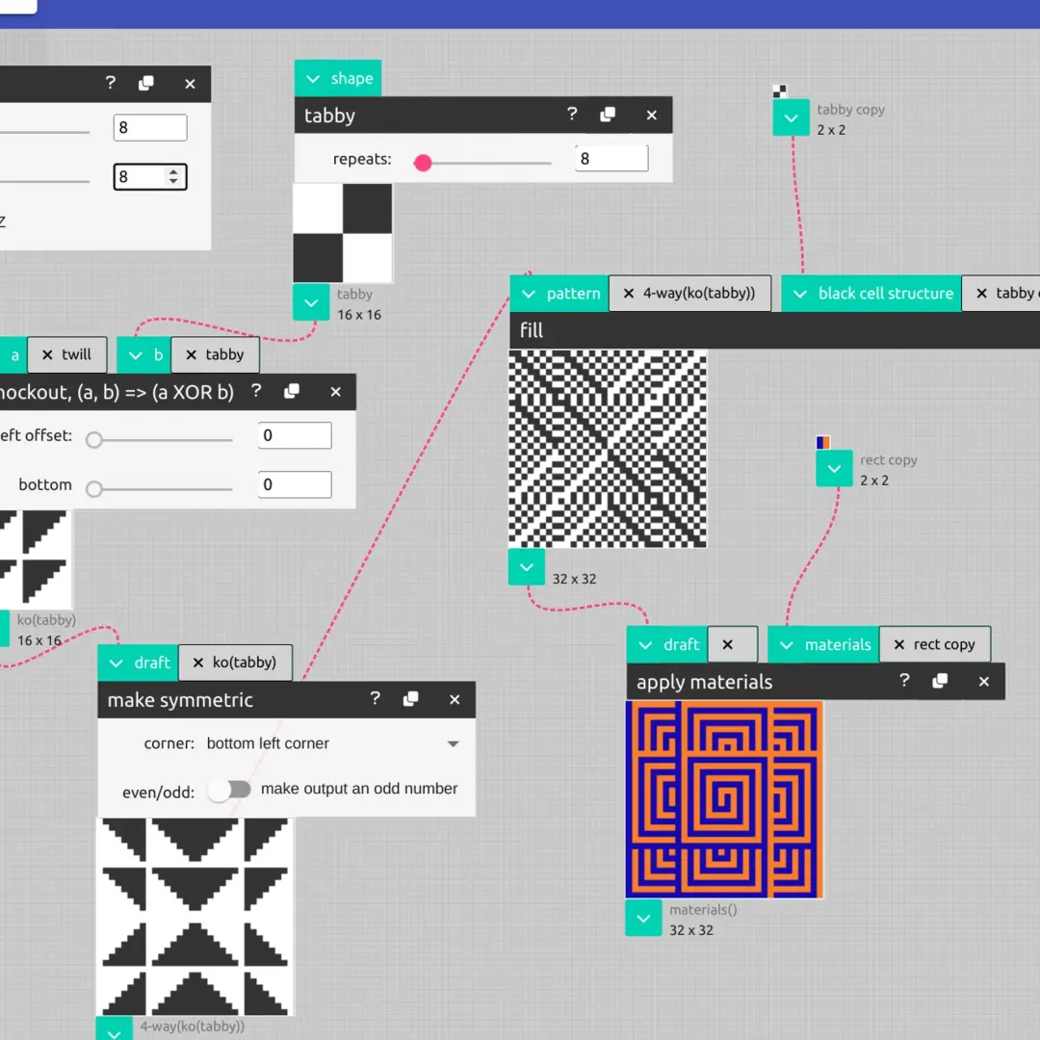Expand the draft inlet of make symmetric
1040x1040 pixels.
[138, 663]
